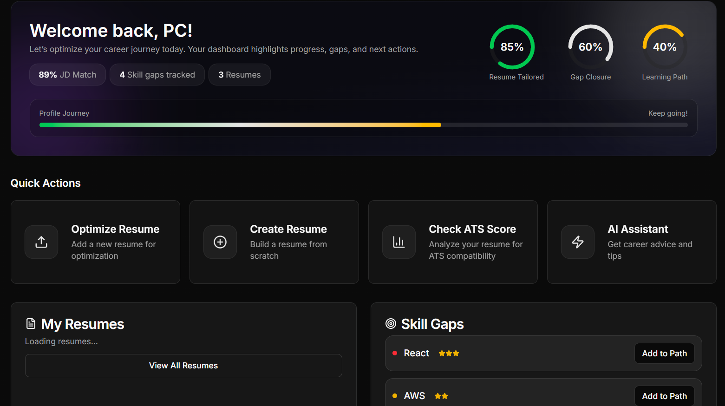
Task: Add React to the learning path
Action: 664,354
